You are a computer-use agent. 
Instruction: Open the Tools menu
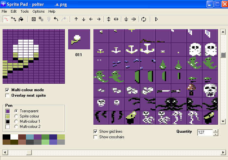pyautogui.click(x=25, y=11)
